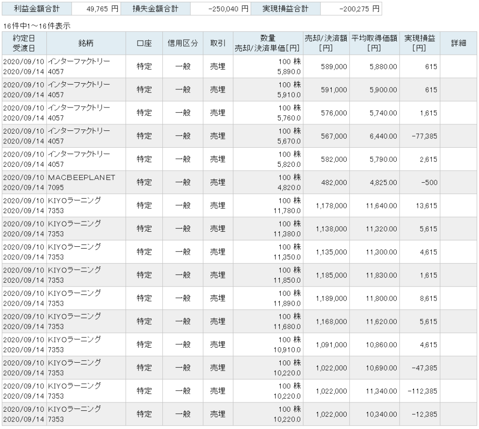Click the 詳細 column header
The width and height of the screenshot is (479, 429).
click(458, 43)
